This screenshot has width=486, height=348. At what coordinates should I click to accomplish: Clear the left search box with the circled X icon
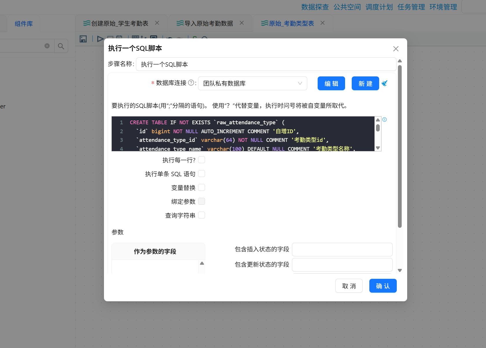(47, 46)
